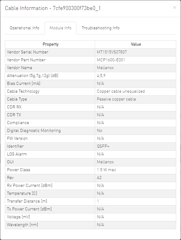This screenshot has height=240, width=181.
Task: Select the Rev value A2
Action: click(x=99, y=178)
